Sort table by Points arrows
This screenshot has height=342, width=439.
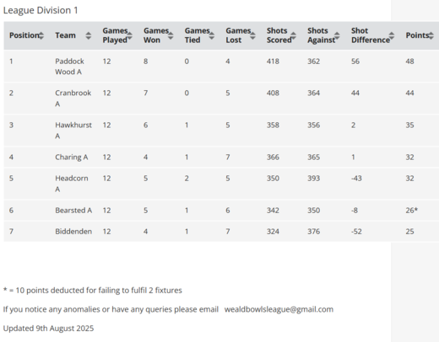(431, 35)
